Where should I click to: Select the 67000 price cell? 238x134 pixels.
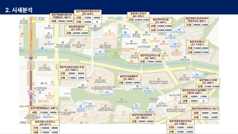pos(208,86)
